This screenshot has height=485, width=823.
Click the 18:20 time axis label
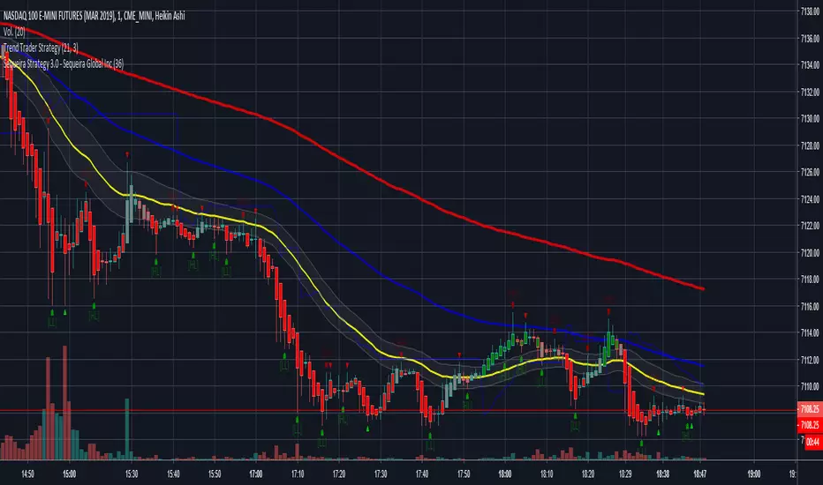(x=588, y=474)
